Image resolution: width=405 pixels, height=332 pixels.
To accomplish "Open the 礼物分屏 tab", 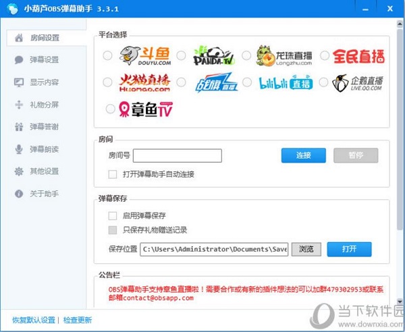I will [44, 105].
